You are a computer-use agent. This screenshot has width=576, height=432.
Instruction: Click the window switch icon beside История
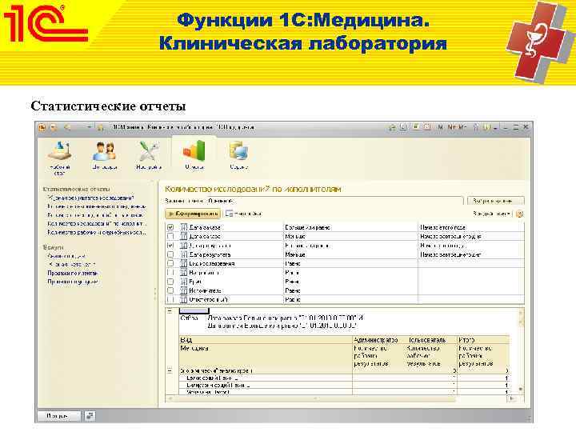click(x=90, y=416)
